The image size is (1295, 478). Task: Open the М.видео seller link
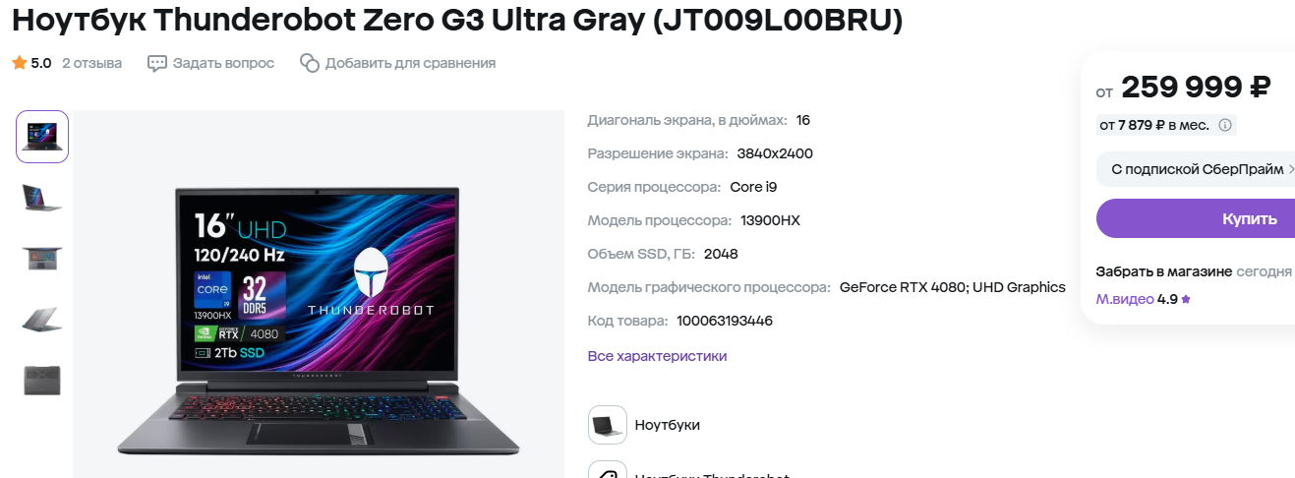pos(1125,299)
